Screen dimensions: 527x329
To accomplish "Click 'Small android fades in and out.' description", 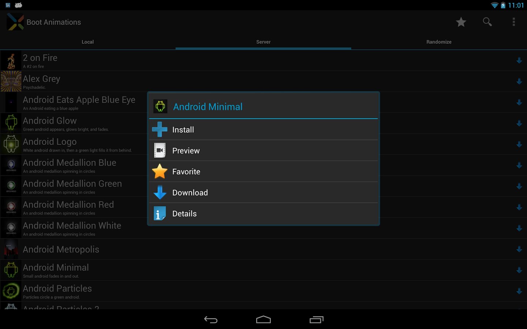I will point(51,276).
